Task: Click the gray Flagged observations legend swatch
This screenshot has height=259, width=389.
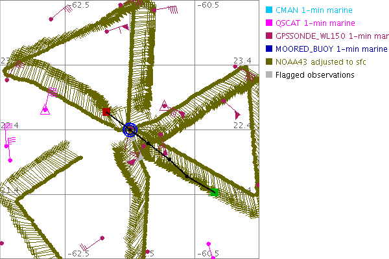Action: point(269,75)
